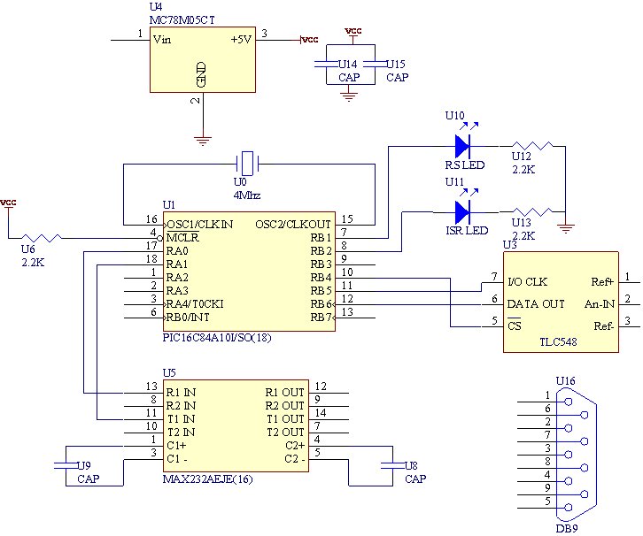Screen dimensions: 643x536
Task: Click the T1 IN pin label
Action: click(182, 419)
